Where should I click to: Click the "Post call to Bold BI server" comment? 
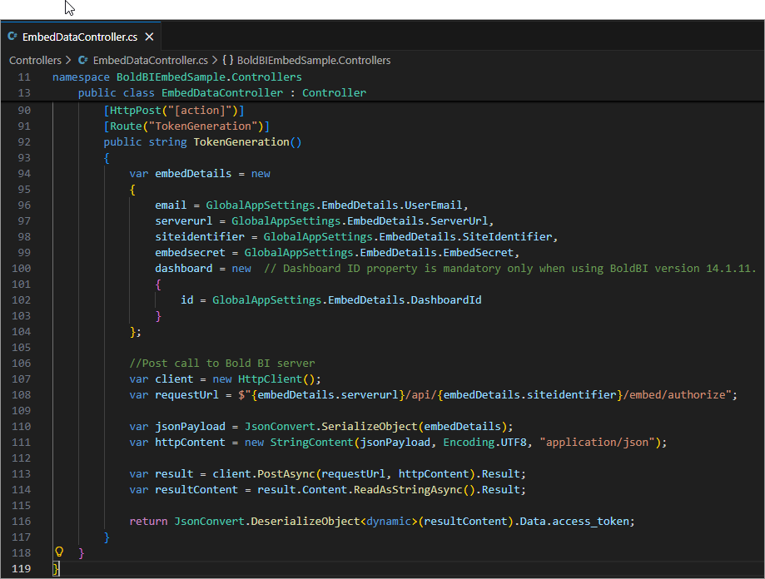(x=222, y=364)
